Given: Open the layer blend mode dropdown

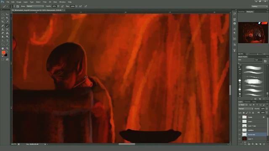Looking at the screenshot, I should click(245, 109).
